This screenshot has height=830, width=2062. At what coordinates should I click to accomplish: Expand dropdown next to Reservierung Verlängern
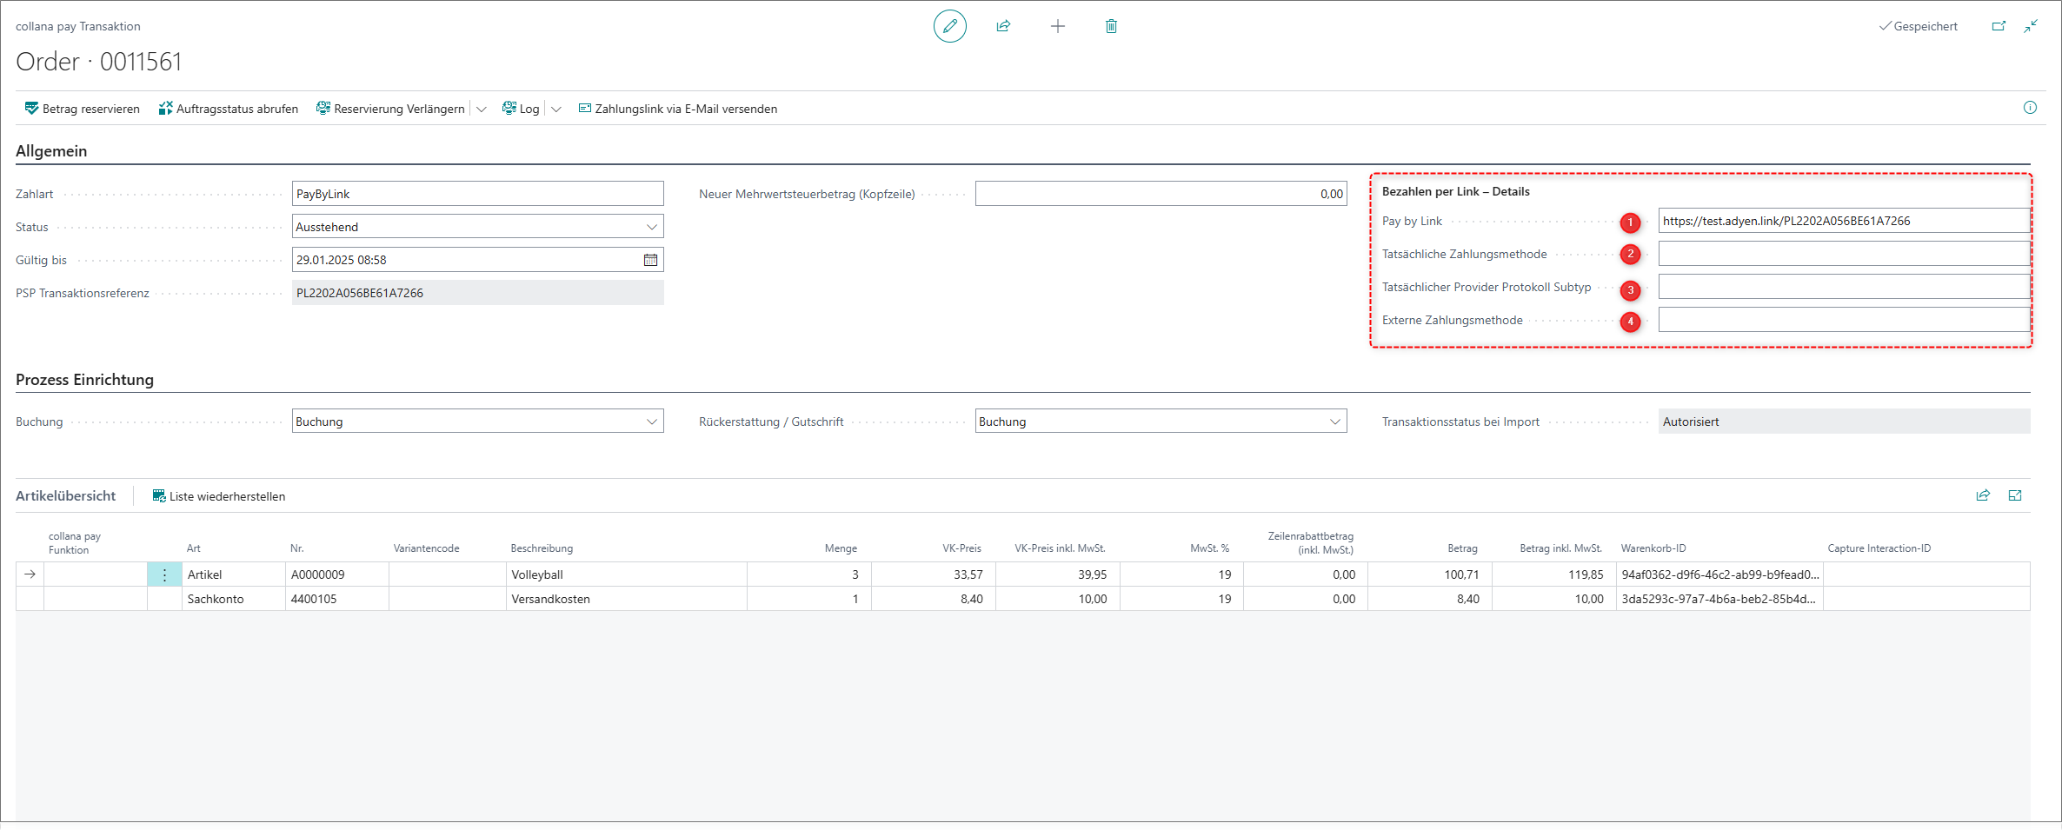coord(481,109)
